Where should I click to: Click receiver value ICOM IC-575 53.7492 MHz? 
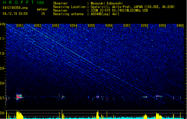[x=119, y=10]
